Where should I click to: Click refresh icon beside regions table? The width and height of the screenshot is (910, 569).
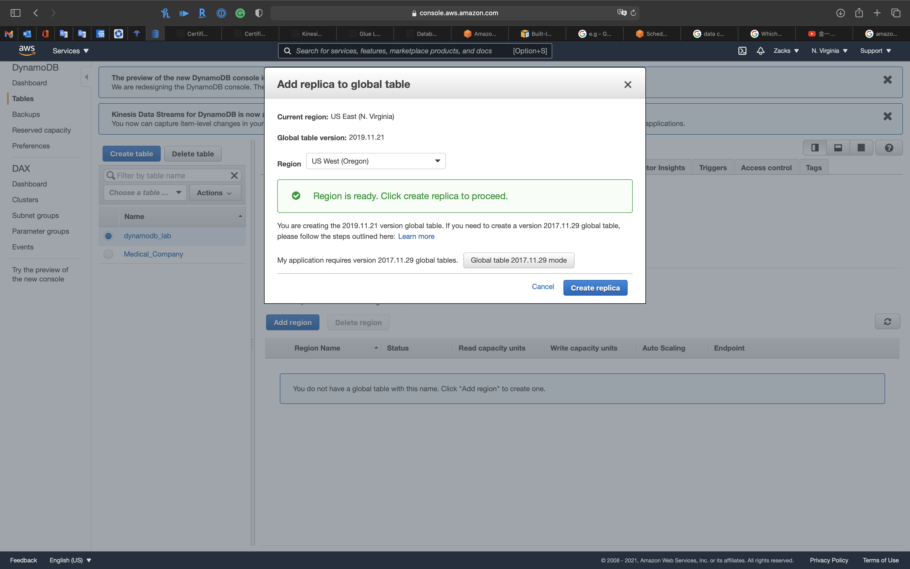887,322
